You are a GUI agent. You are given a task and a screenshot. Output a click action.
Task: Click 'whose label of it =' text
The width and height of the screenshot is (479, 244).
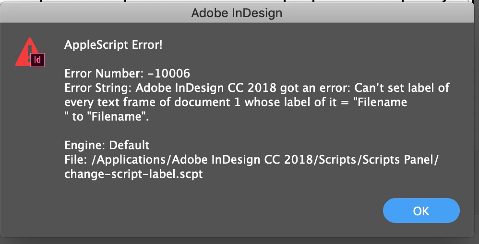coord(299,102)
